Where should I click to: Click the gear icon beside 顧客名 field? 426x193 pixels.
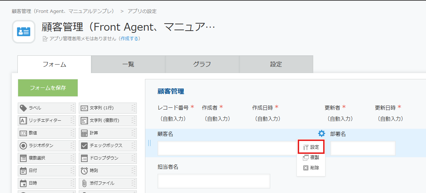coord(321,134)
